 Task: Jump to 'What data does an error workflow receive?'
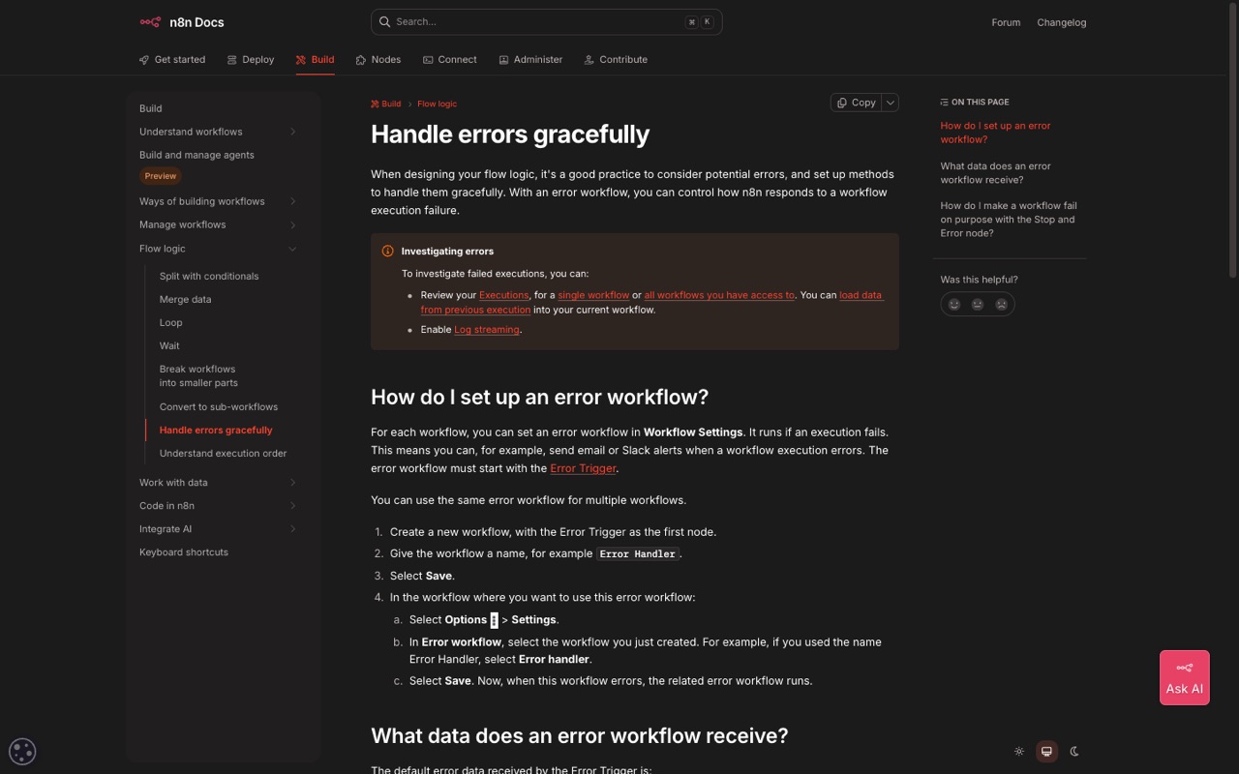(995, 173)
